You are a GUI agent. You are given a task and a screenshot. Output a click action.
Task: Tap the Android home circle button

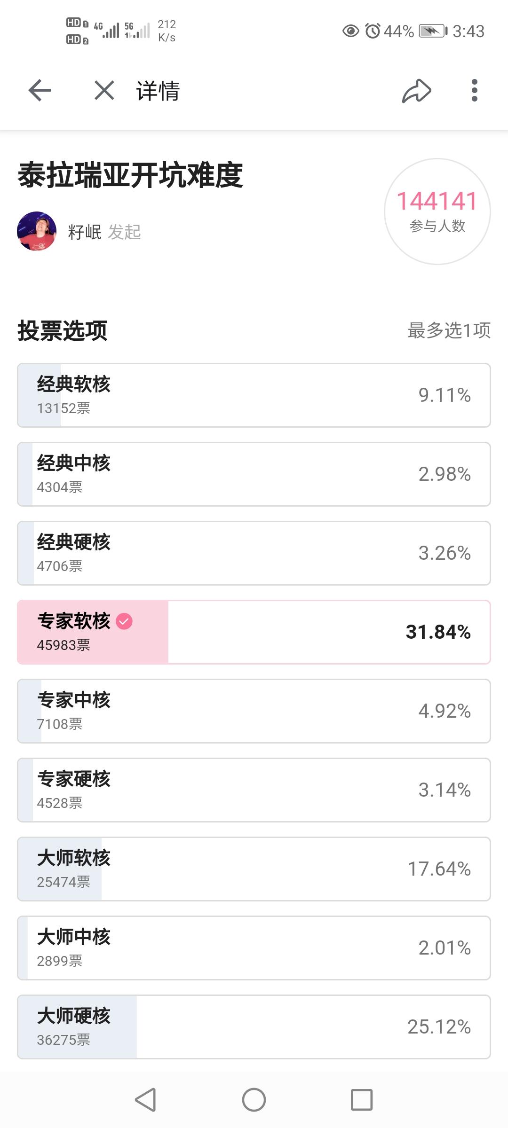254,1100
